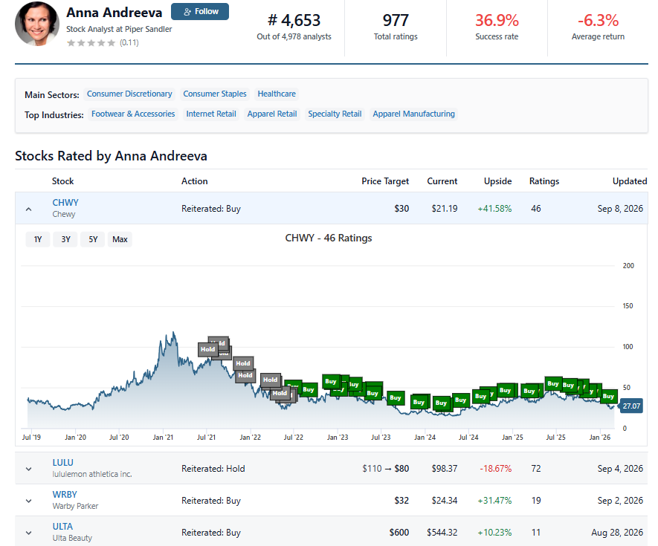This screenshot has width=658, height=546.
Task: Sort by the Upside column header
Action: tap(497, 181)
